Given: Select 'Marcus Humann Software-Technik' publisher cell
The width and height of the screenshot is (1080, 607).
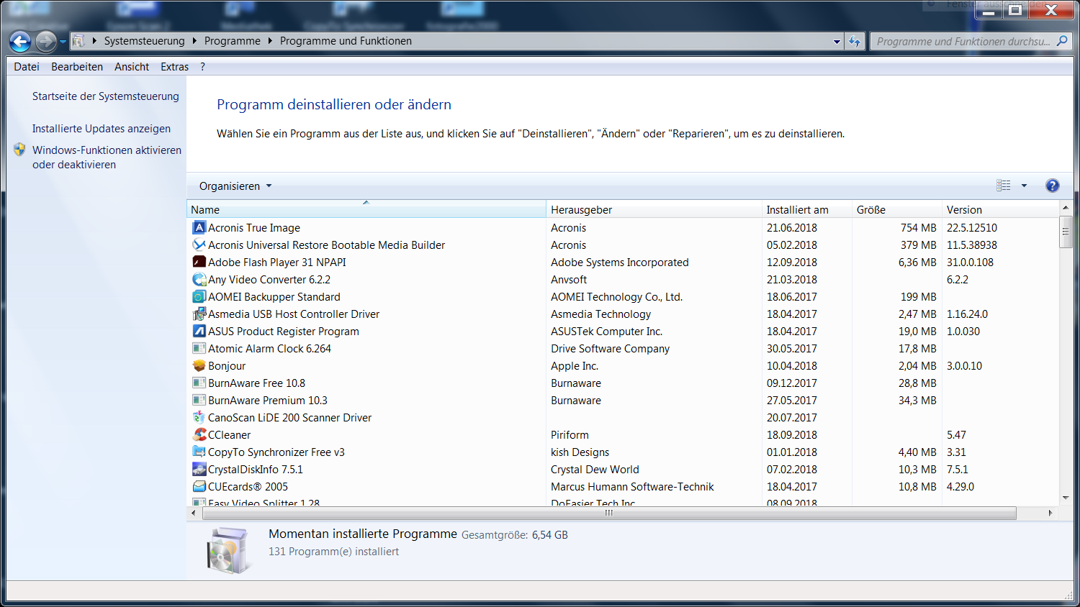Looking at the screenshot, I should point(632,487).
